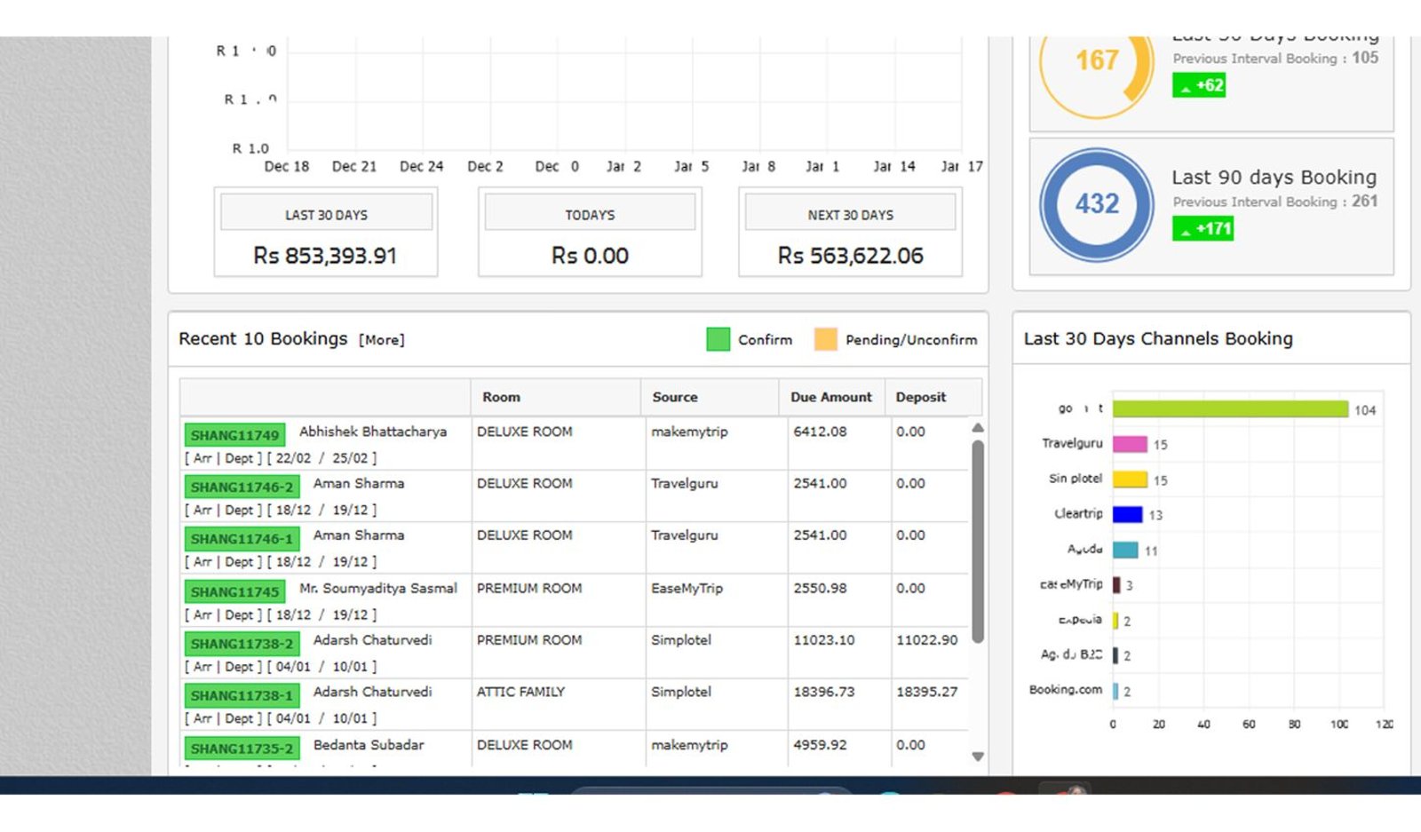The image size is (1421, 832).
Task: Click deposit value 11022.90
Action: pos(926,640)
